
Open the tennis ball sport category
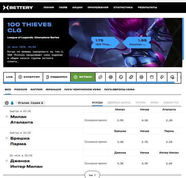click(x=121, y=77)
